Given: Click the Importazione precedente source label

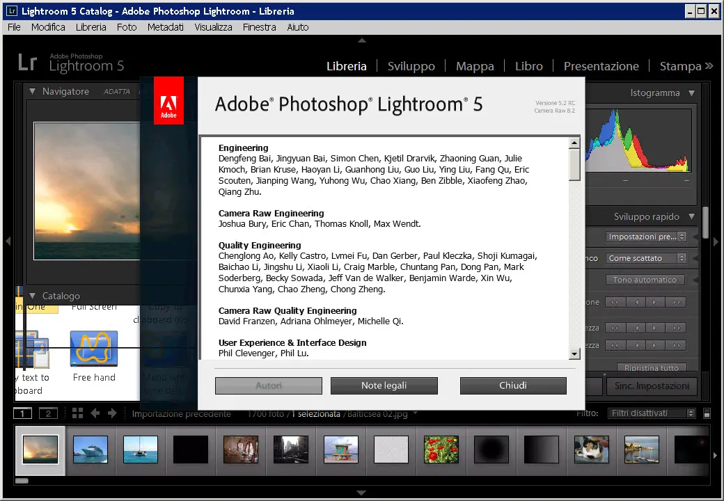Looking at the screenshot, I should (x=182, y=414).
